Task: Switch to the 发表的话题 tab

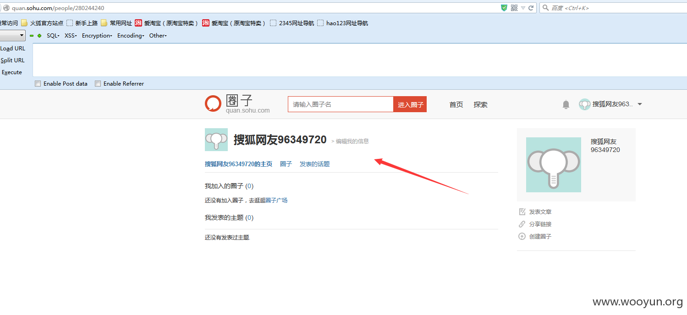Action: pos(315,164)
